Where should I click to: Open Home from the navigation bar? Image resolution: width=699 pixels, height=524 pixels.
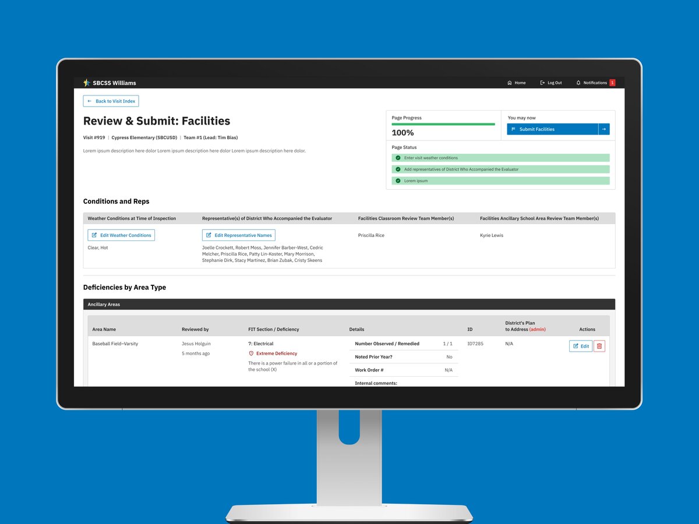point(516,83)
